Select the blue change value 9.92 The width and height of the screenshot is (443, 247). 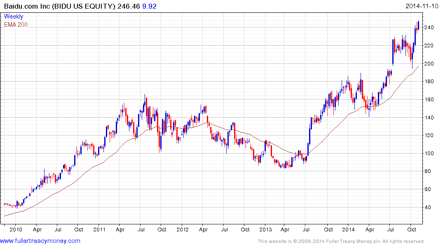pos(149,6)
